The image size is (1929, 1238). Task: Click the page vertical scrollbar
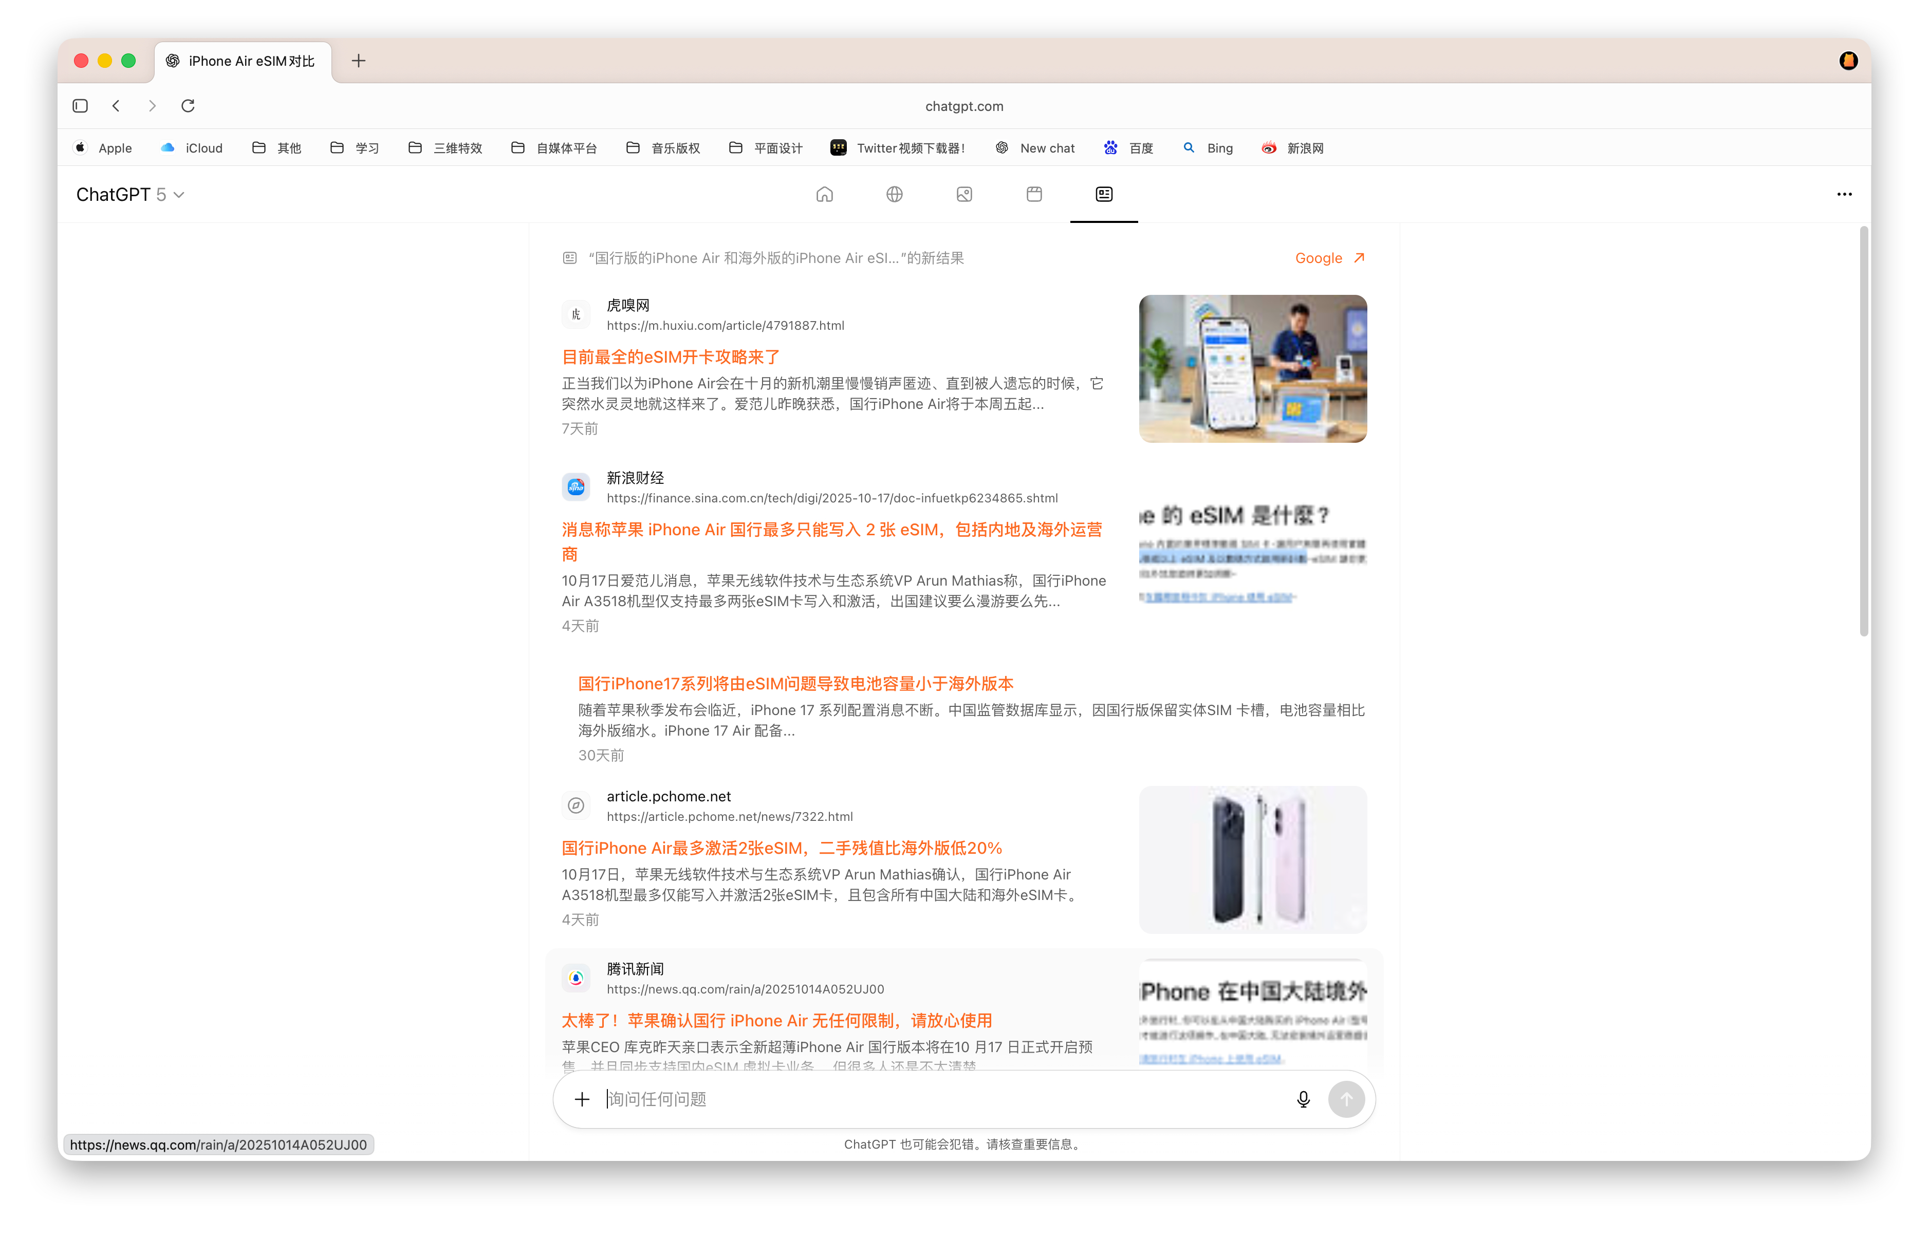1863,432
